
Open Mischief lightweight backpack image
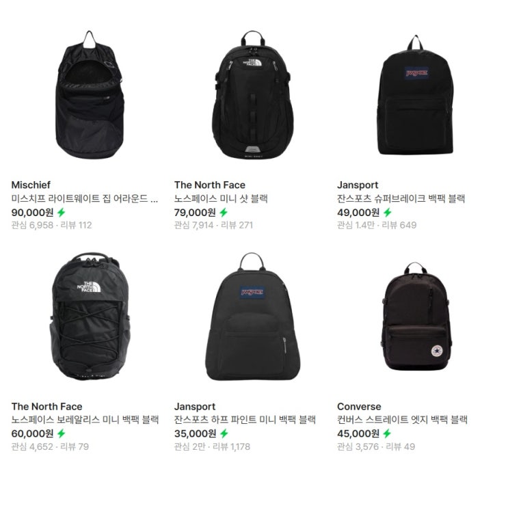point(90,94)
